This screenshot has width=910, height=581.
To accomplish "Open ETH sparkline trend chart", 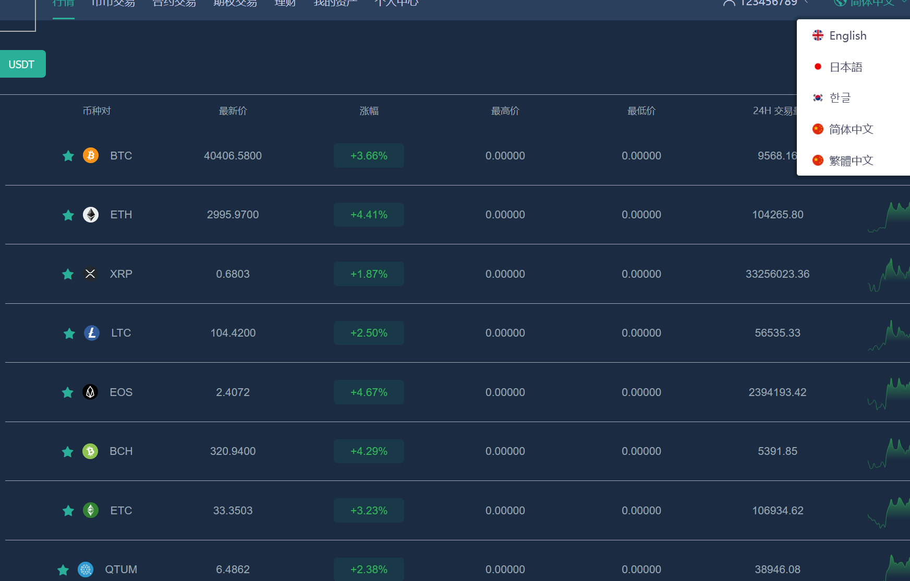I will pyautogui.click(x=889, y=216).
